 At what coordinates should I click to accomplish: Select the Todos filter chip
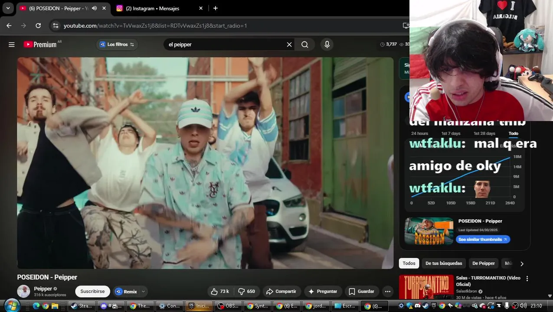pos(409,263)
